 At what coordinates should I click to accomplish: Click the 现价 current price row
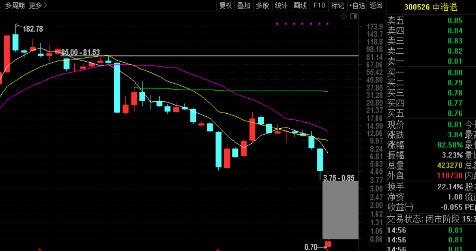pyautogui.click(x=425, y=124)
